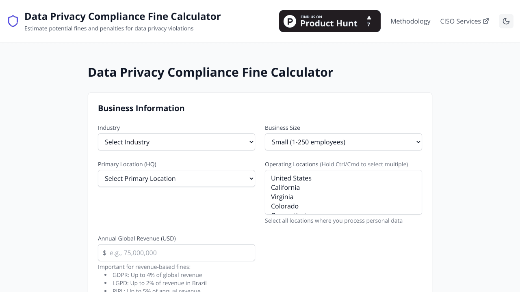
Task: Open the CISO Services link
Action: click(464, 21)
